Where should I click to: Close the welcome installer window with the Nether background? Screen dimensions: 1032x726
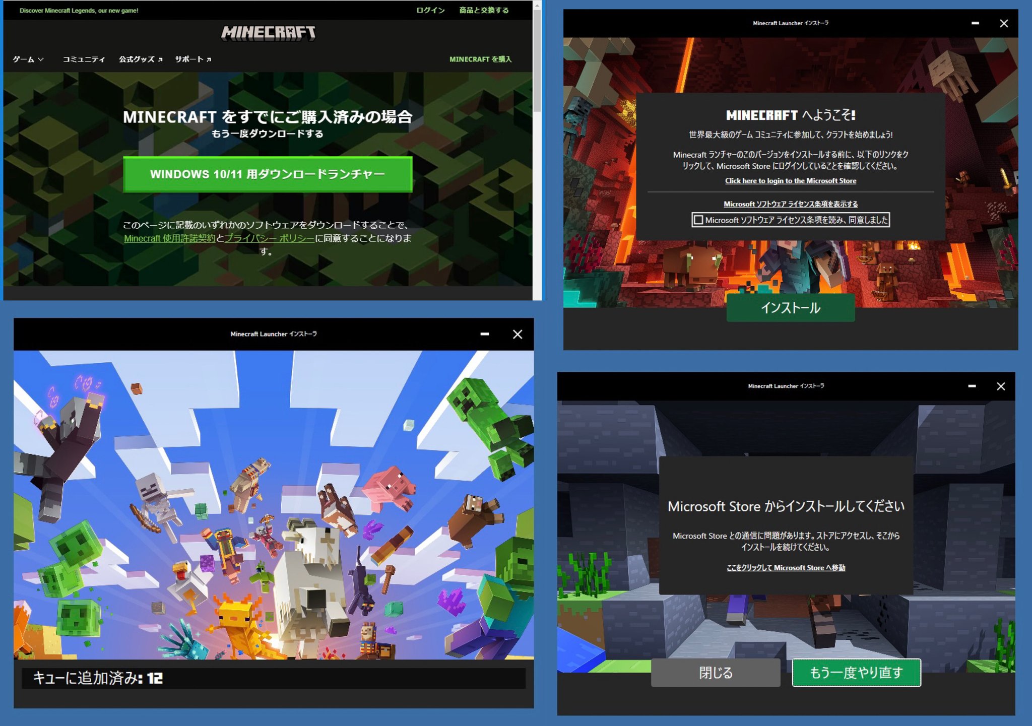tap(1004, 23)
